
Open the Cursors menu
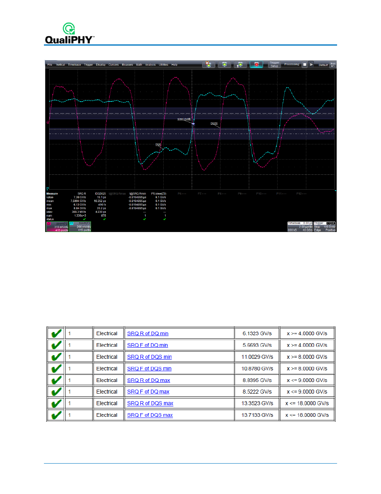click(114, 64)
